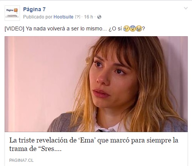Click the first crying emoji in caption
192x166 pixels.
126,29
